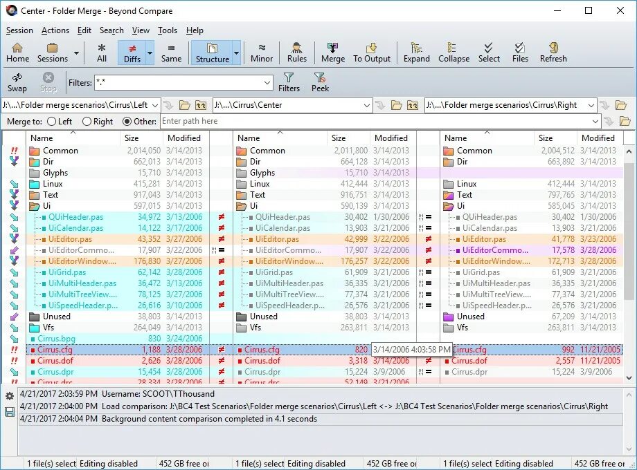Image resolution: width=637 pixels, height=470 pixels.
Task: Sort left pane by Size column
Action: (142, 138)
